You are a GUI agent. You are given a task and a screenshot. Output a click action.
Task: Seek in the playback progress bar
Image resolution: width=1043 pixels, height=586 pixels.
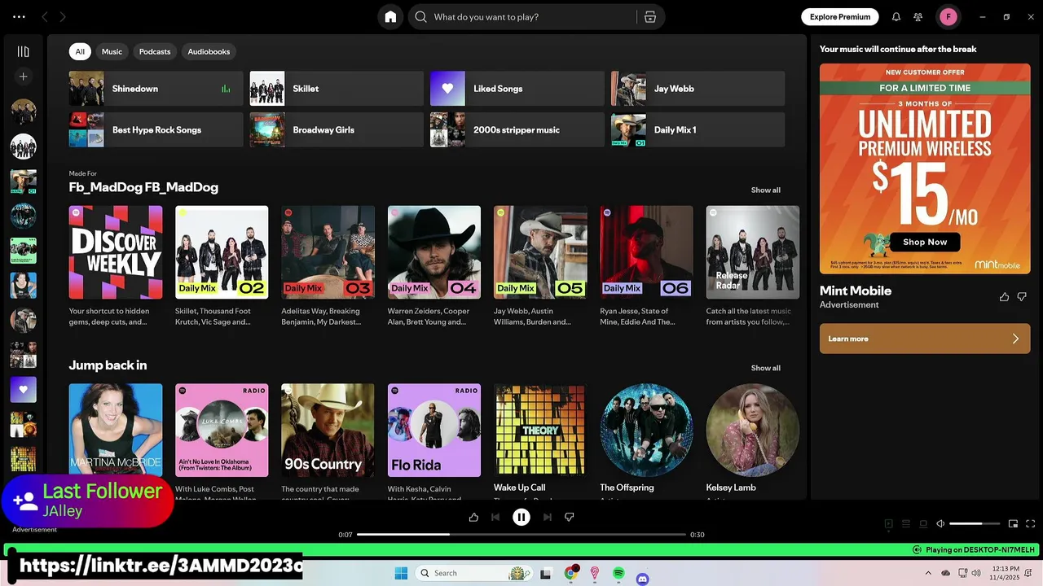[x=521, y=535]
